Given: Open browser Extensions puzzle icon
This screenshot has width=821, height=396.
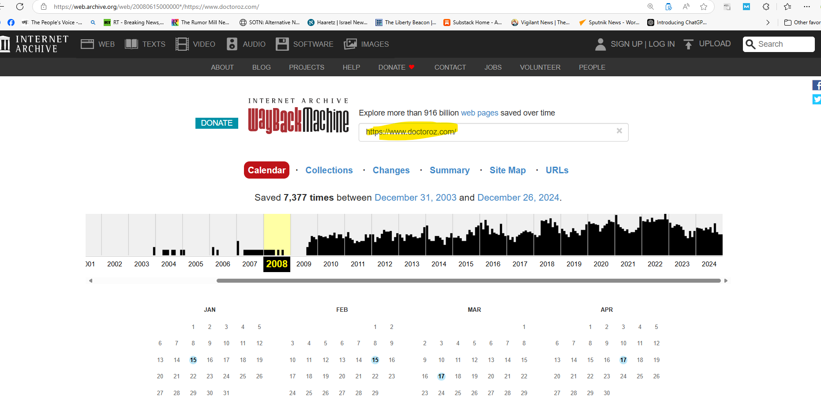Looking at the screenshot, I should [766, 7].
